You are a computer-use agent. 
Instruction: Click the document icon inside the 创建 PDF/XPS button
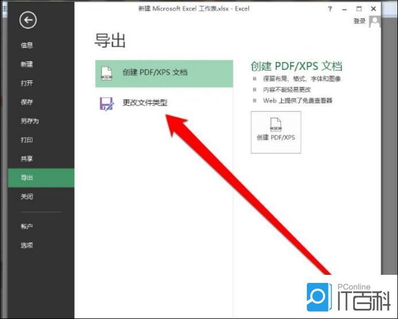[x=276, y=125]
